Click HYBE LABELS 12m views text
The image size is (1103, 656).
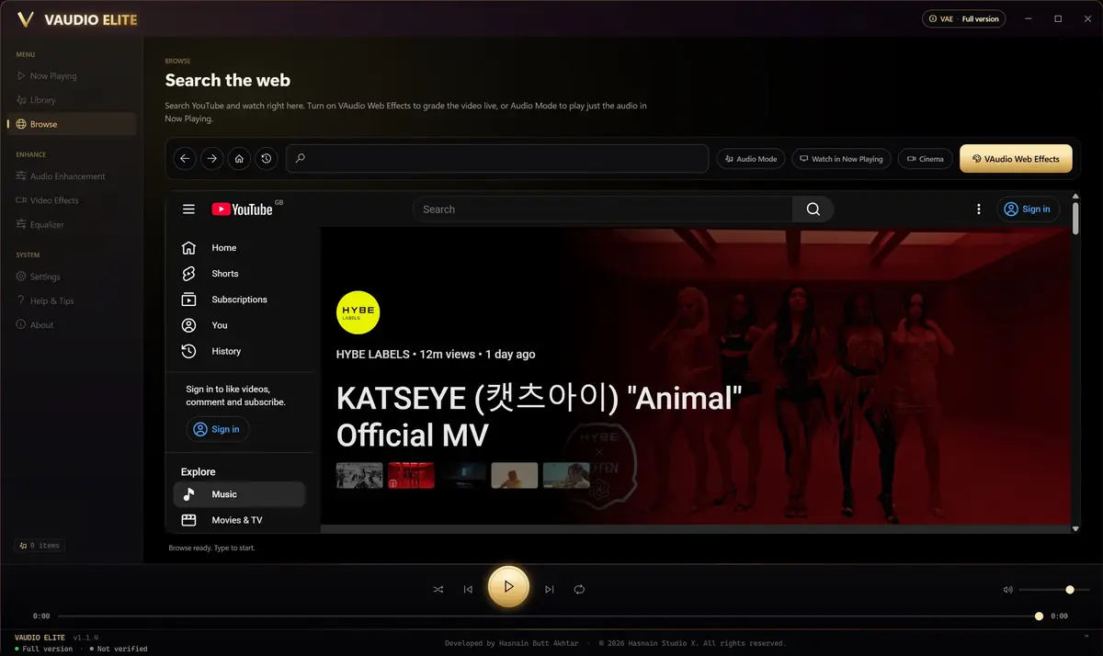[x=436, y=354]
